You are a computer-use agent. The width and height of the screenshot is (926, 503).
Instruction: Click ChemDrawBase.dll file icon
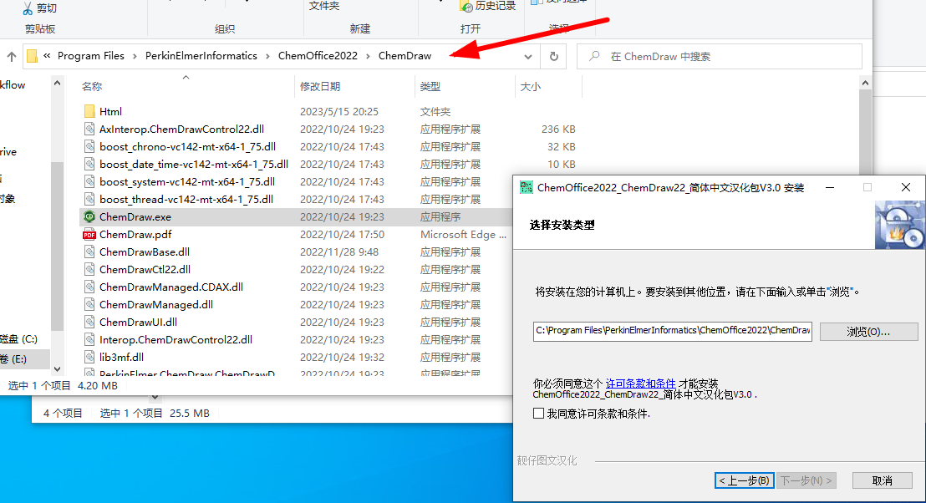click(89, 251)
